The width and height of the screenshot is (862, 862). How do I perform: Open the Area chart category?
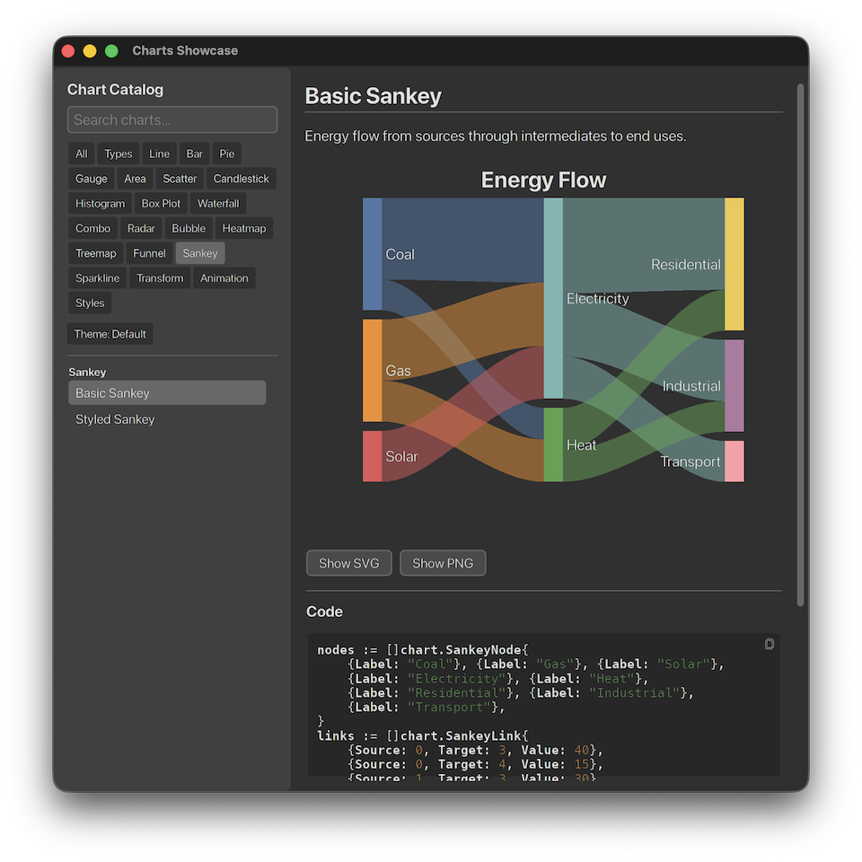pos(135,179)
